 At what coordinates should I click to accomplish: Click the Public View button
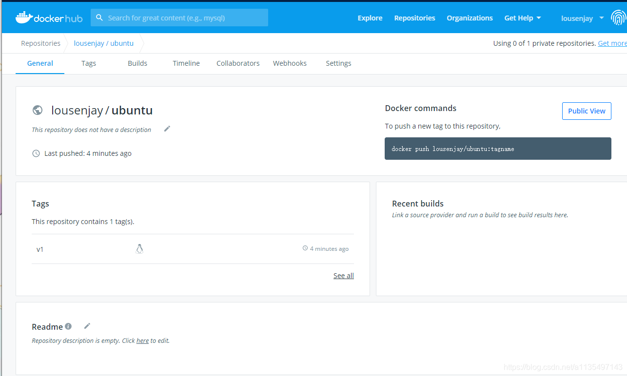tap(587, 111)
